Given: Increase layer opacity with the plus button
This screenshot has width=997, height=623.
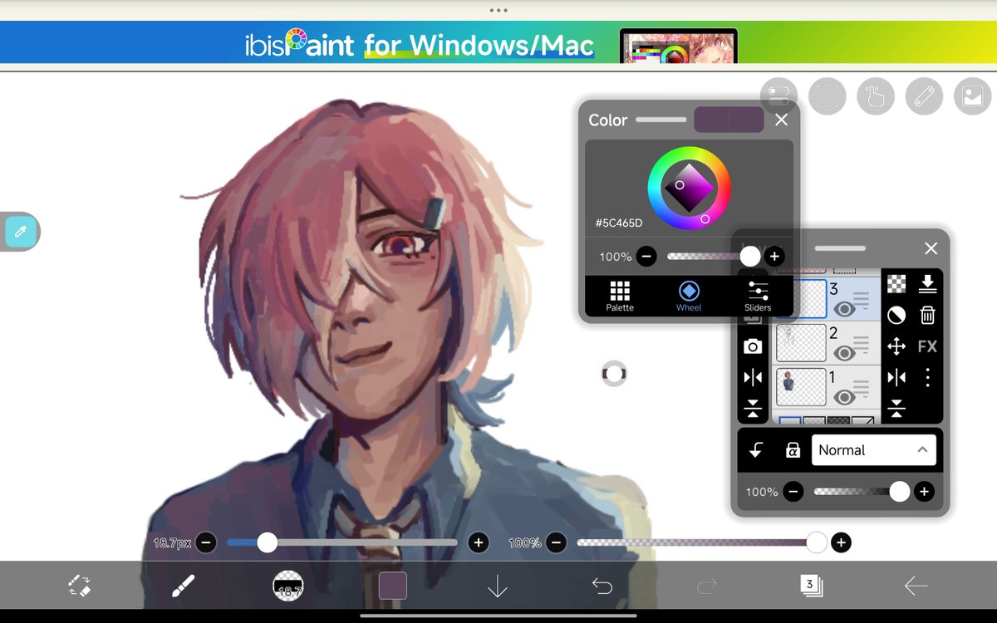Looking at the screenshot, I should 924,492.
